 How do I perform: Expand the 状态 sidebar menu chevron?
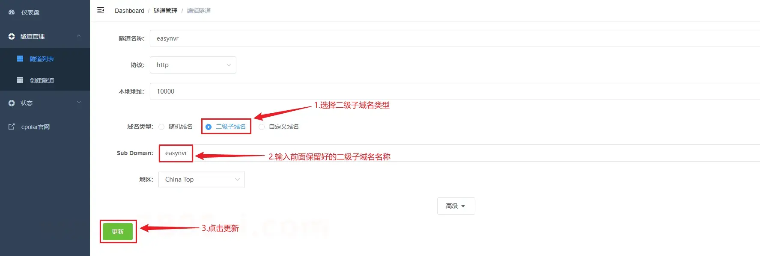pyautogui.click(x=79, y=103)
